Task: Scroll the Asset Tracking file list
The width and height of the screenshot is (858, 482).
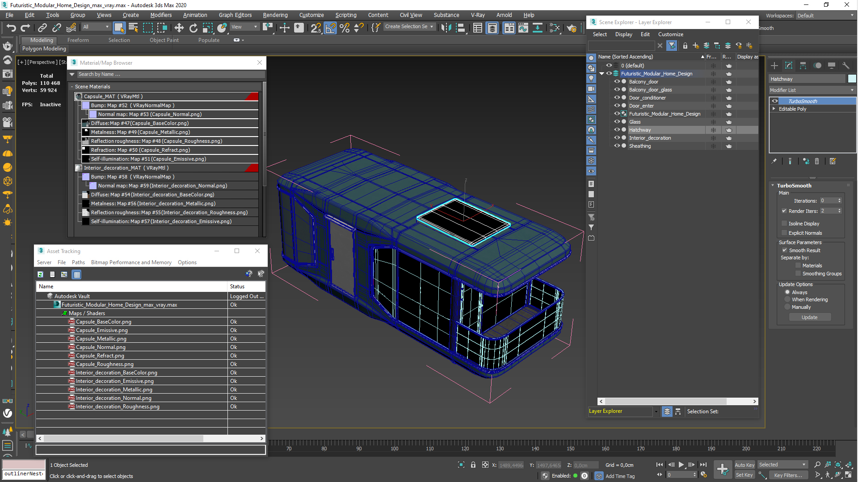Action: [x=151, y=438]
